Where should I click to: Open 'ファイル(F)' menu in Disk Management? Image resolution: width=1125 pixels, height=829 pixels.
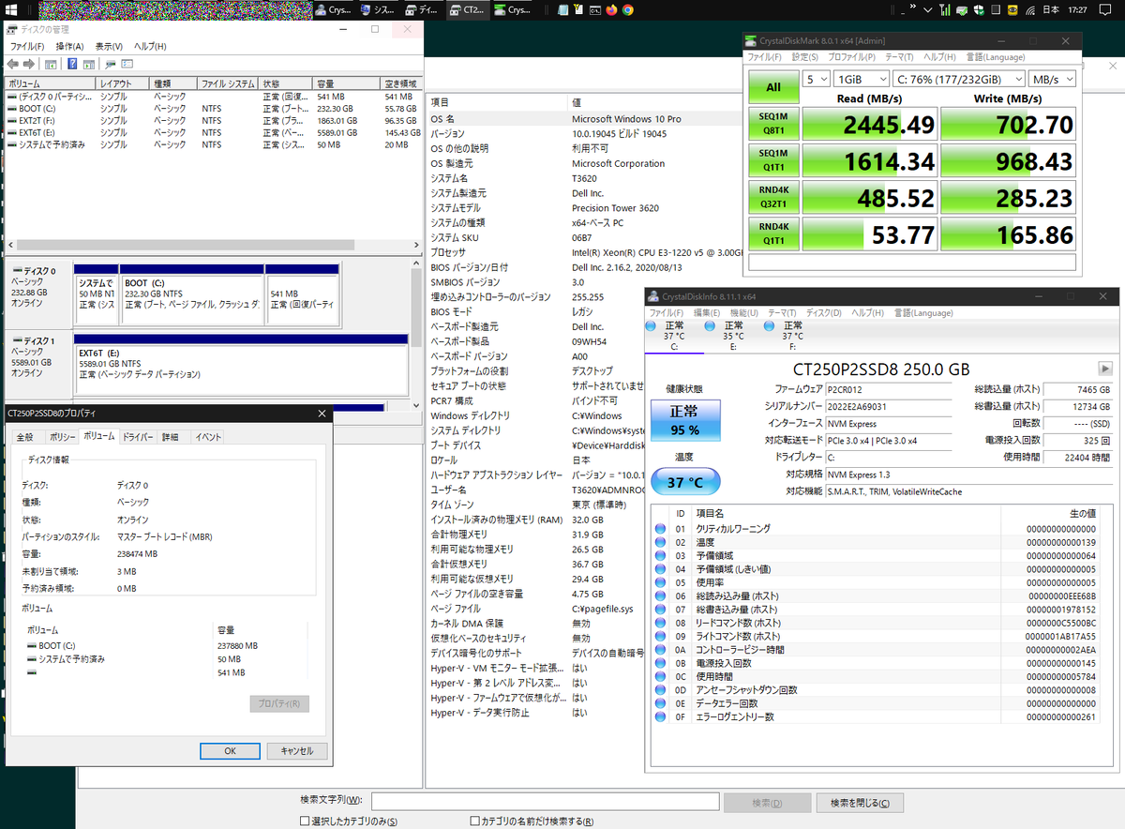coord(27,46)
